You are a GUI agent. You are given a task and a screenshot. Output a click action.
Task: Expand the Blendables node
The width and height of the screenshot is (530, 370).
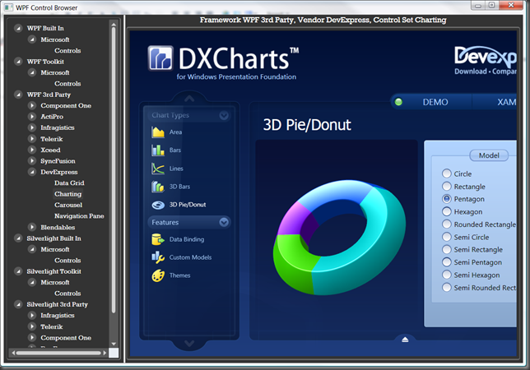click(x=32, y=227)
